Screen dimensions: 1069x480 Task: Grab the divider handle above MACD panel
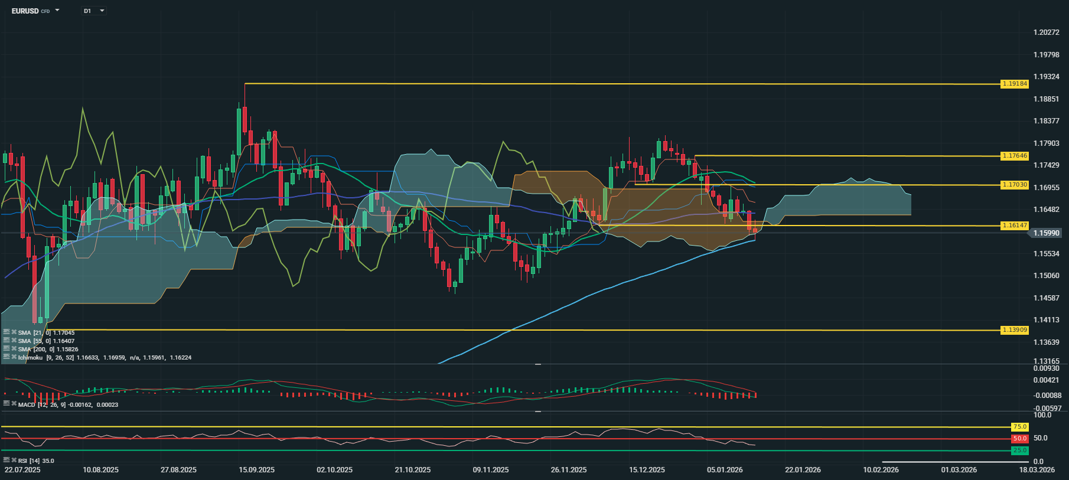click(x=538, y=365)
